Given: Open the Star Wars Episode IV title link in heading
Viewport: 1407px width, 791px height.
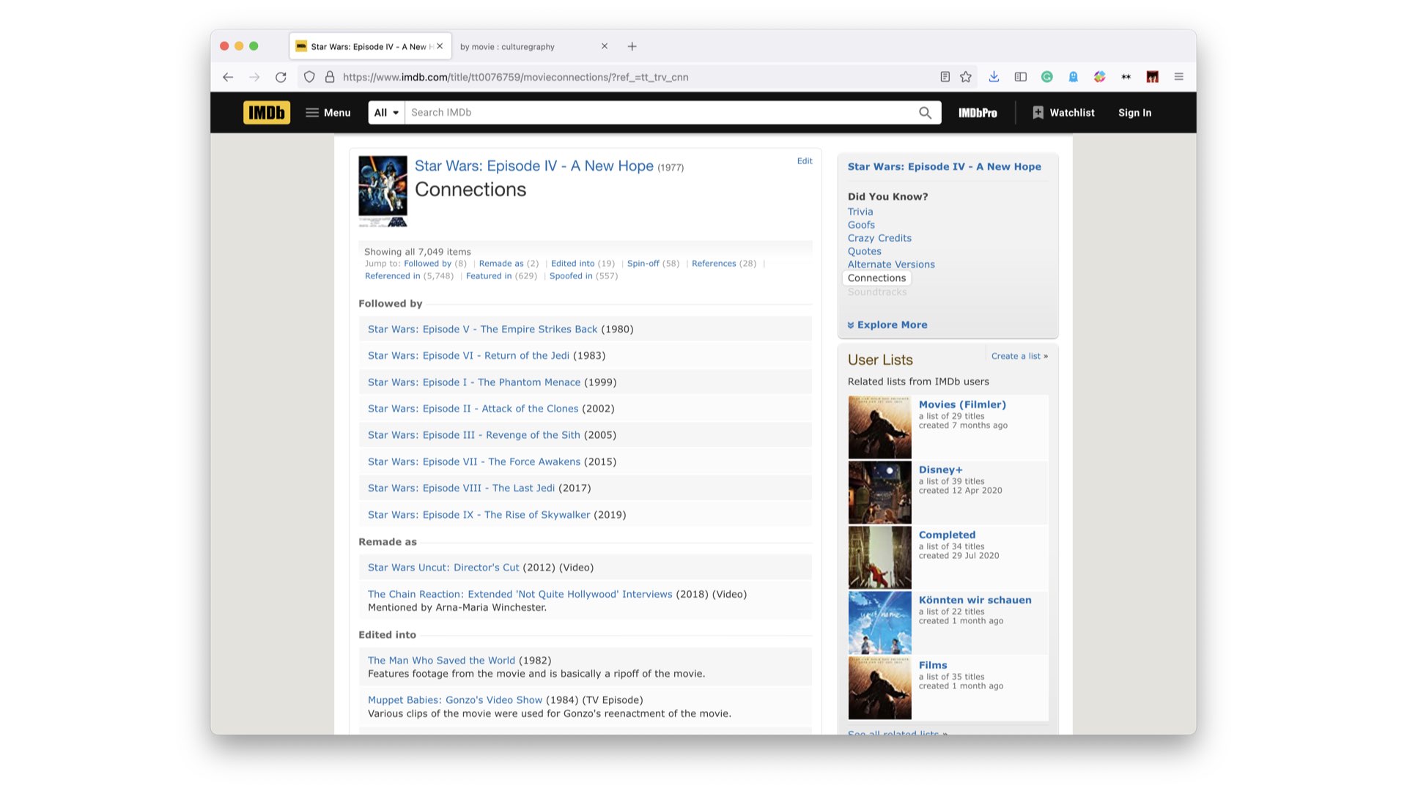Looking at the screenshot, I should (x=533, y=166).
